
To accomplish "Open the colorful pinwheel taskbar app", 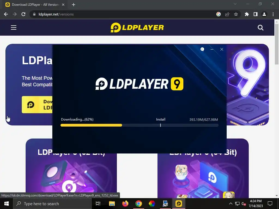I will pyautogui.click(x=152, y=204).
